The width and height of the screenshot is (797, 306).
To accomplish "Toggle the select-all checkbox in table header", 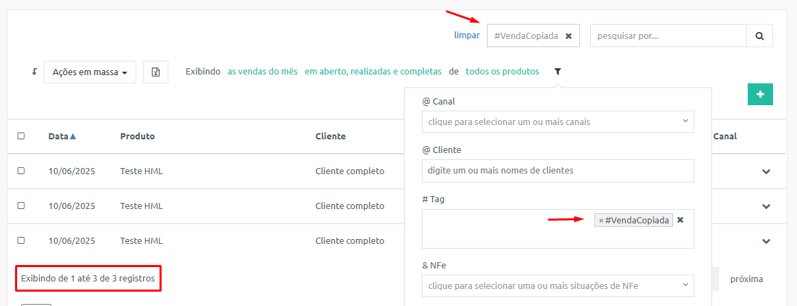I will coord(21,136).
